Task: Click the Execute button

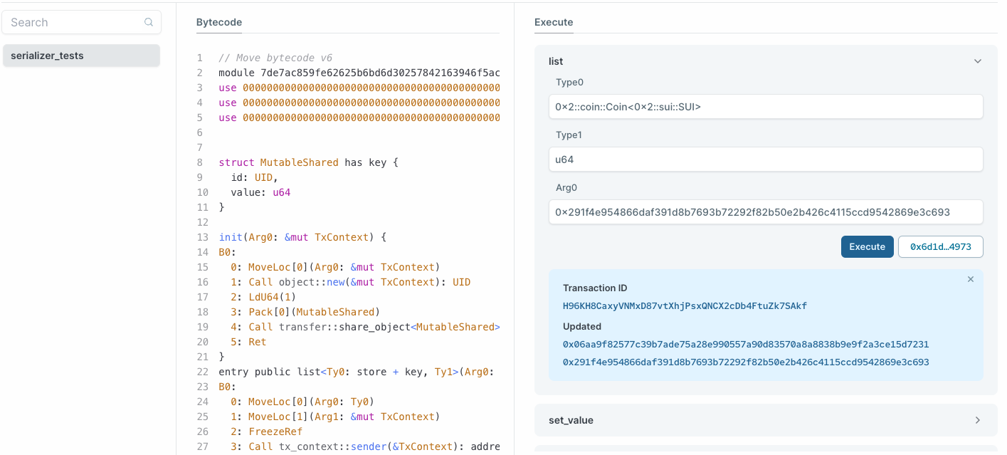Action: pyautogui.click(x=867, y=246)
